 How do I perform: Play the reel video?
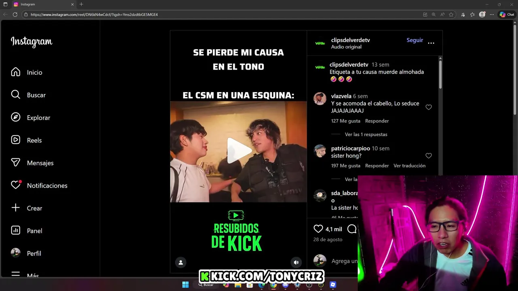tap(238, 151)
